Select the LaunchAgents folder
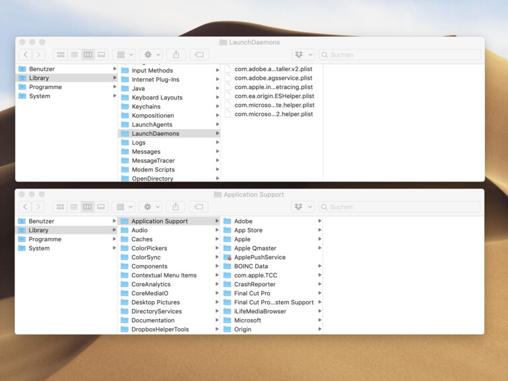Viewport: 508px width, 381px height. click(152, 125)
